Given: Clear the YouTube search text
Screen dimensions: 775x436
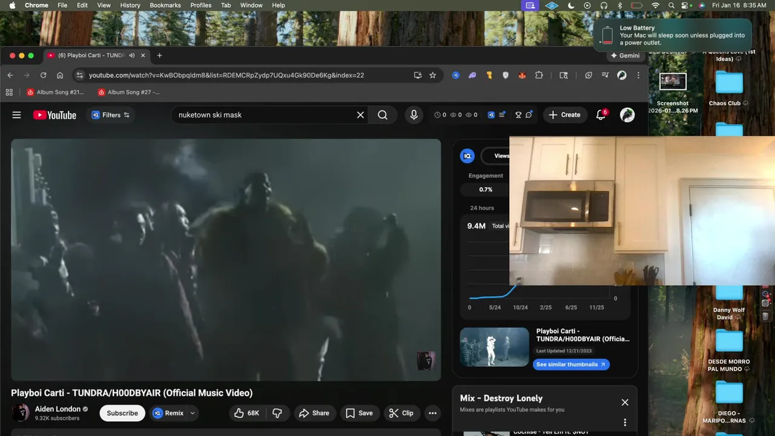Looking at the screenshot, I should coord(360,115).
